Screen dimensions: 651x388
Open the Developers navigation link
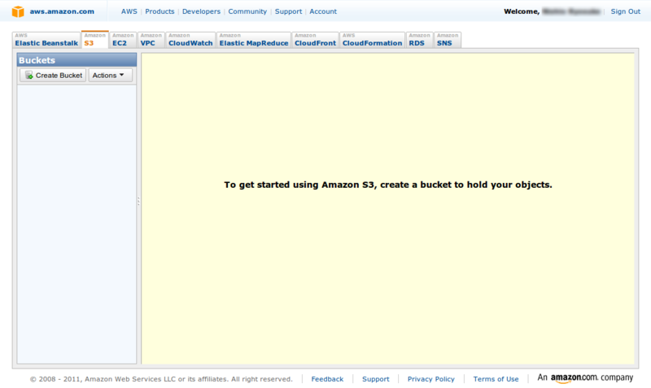(x=201, y=11)
